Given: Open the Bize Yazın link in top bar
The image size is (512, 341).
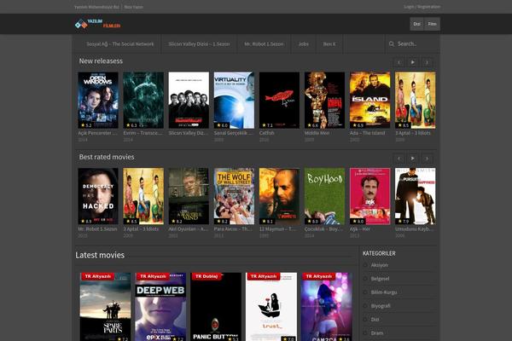Looking at the screenshot, I should (x=133, y=7).
